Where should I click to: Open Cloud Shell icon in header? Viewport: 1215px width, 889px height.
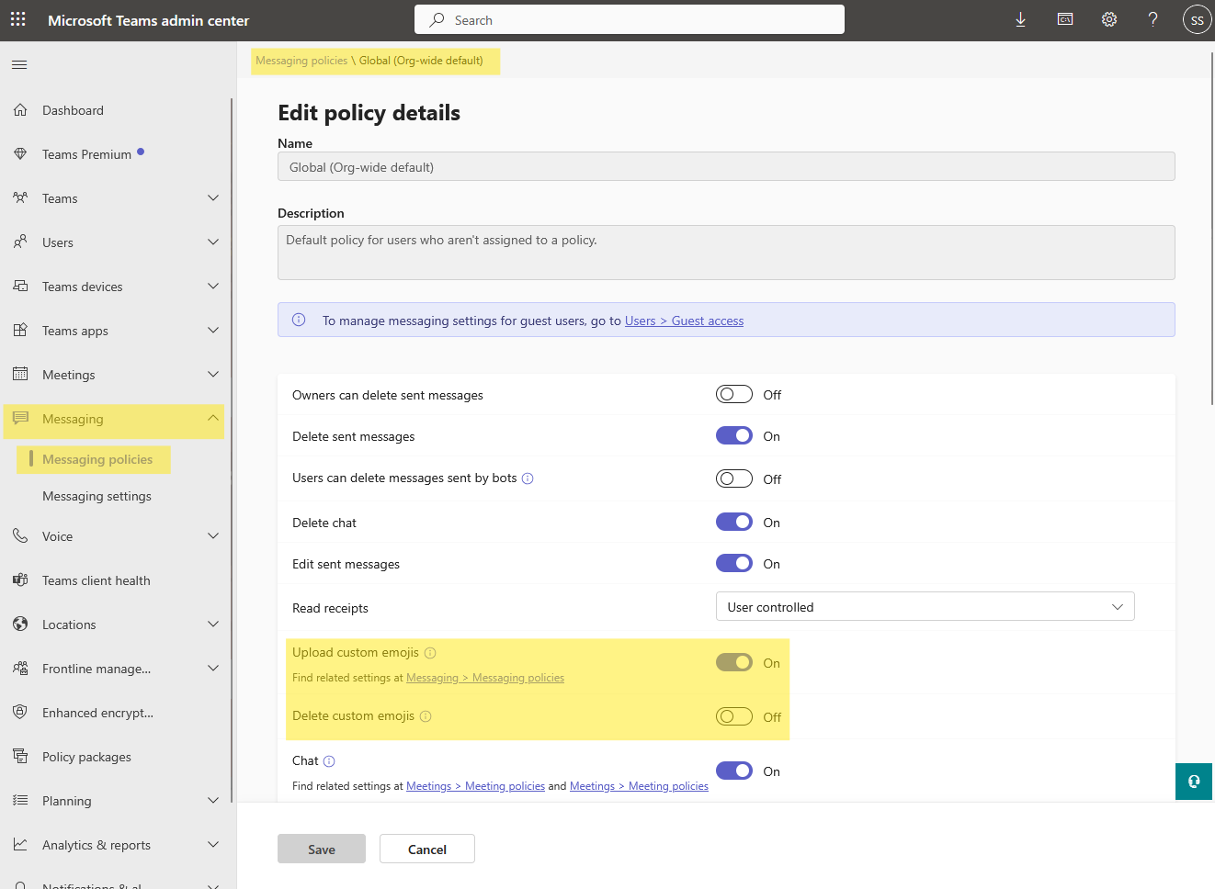[x=1065, y=19]
